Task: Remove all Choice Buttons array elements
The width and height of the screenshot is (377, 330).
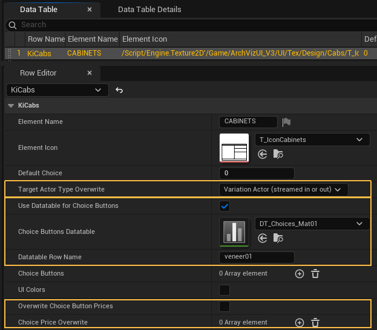Action: 315,274
